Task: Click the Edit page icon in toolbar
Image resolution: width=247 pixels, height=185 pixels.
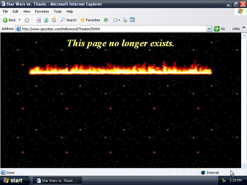Action: 132,20
